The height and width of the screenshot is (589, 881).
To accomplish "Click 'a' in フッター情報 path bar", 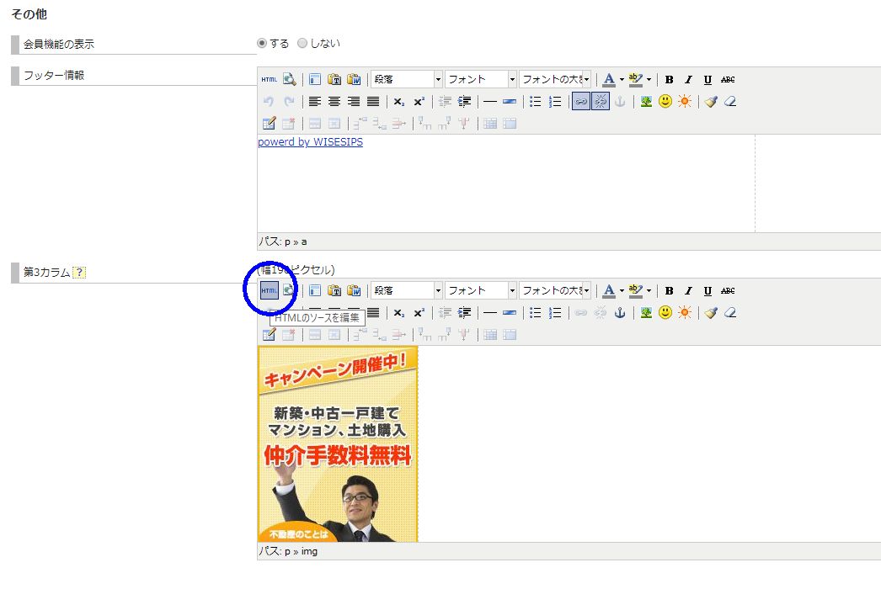I will [304, 242].
